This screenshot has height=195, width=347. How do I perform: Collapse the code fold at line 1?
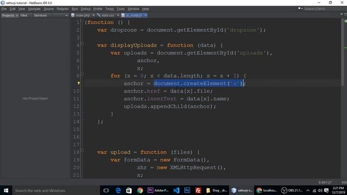point(82,21)
